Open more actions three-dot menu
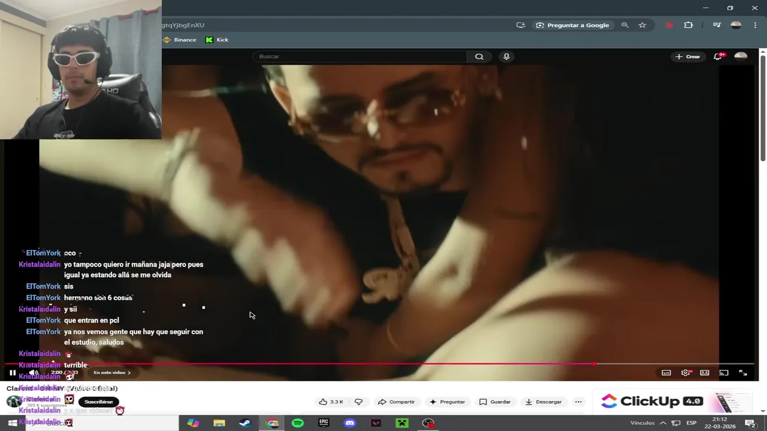This screenshot has height=431, width=767. pyautogui.click(x=578, y=402)
